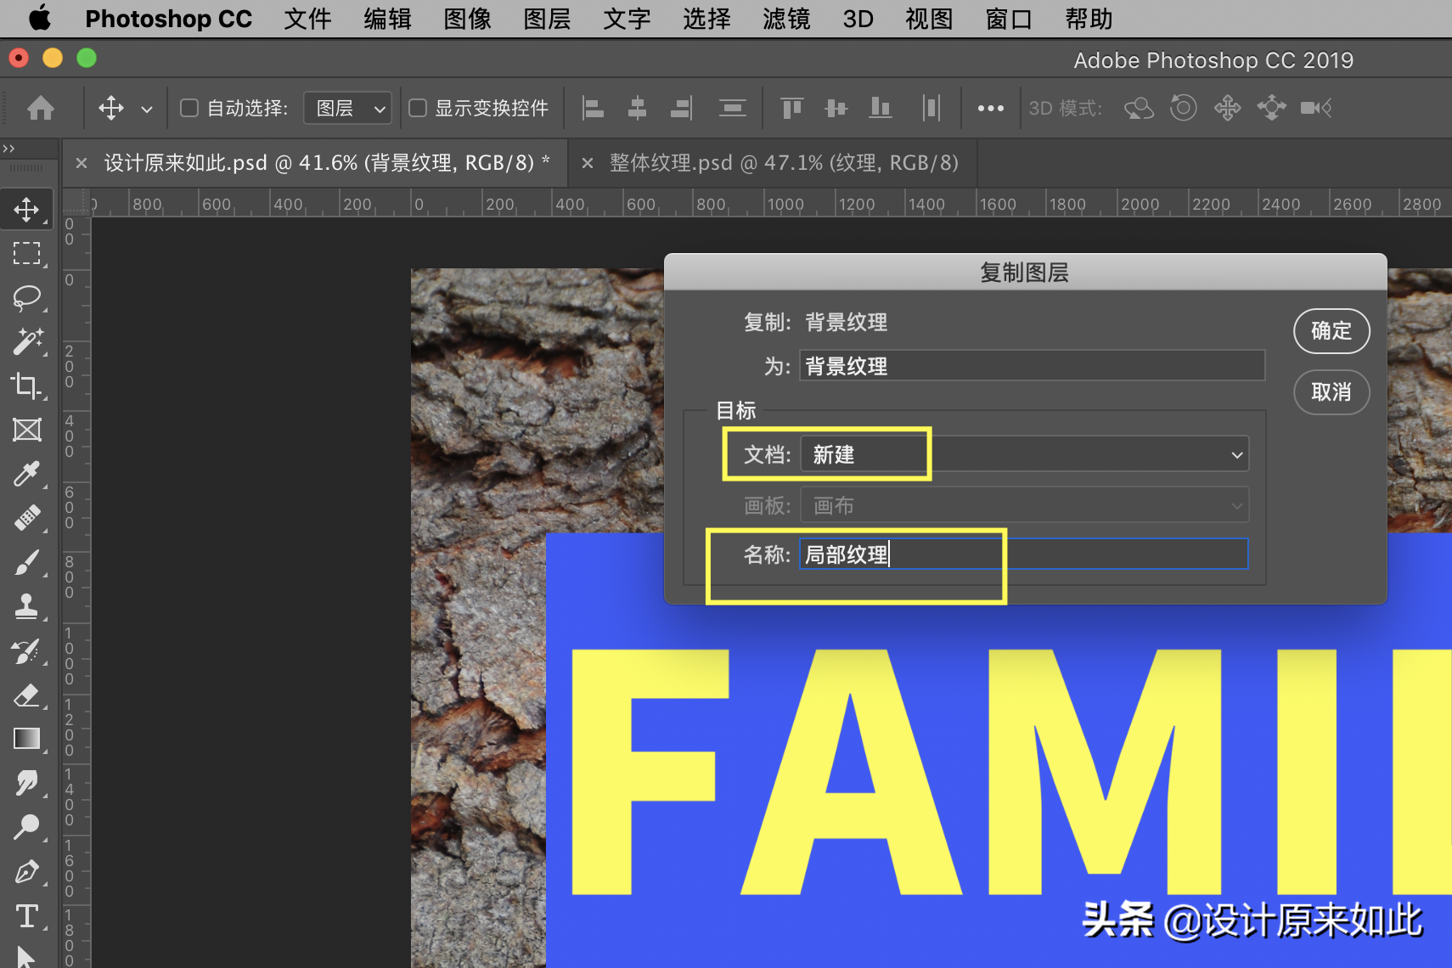Select the Frame tool
Viewport: 1452px width, 968px height.
pyautogui.click(x=26, y=430)
